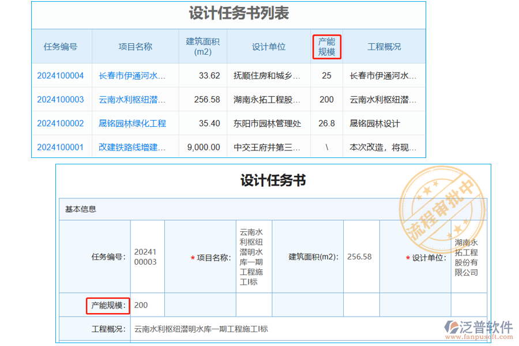This screenshot has height=346, width=519.
Task: Open the 云南水利枢纽潜 project link
Action: [134, 99]
